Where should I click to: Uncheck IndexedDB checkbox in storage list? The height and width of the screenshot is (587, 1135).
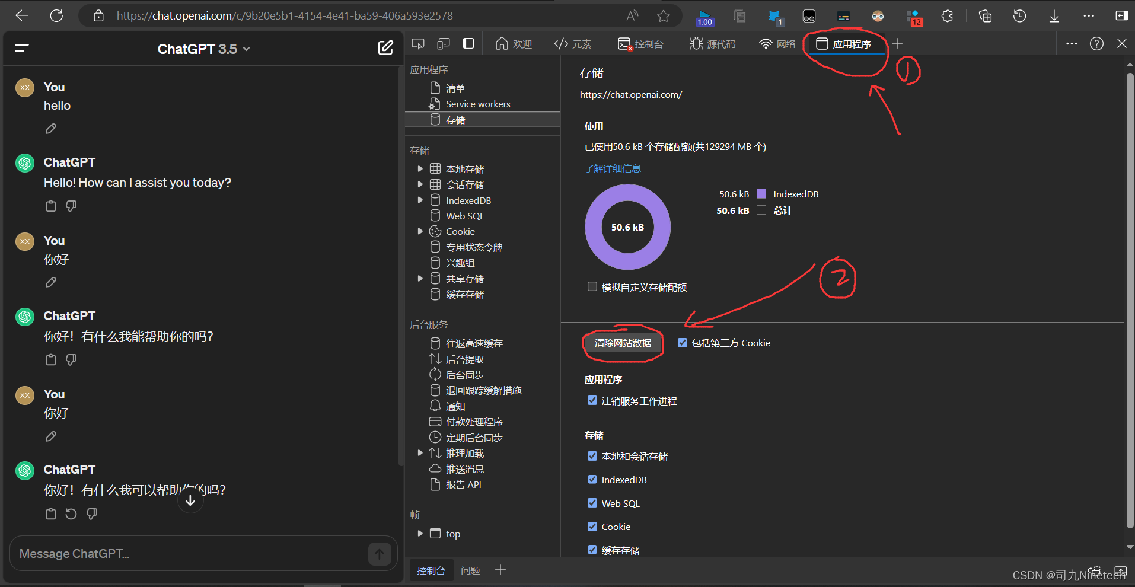[x=592, y=479]
